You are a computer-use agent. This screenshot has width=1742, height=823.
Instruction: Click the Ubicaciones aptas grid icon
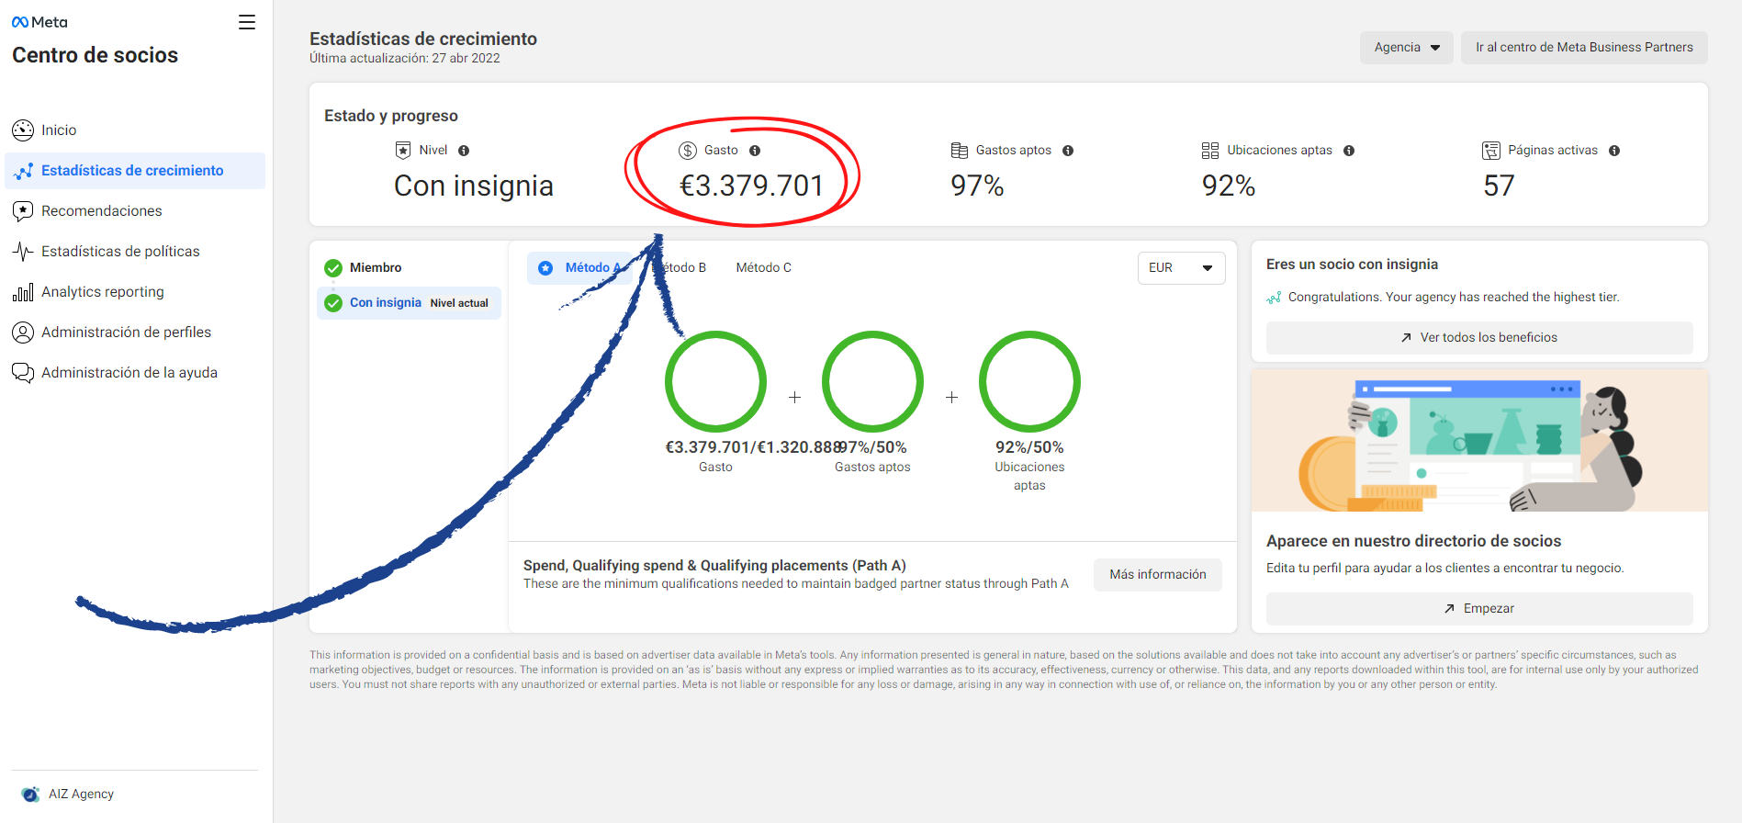point(1210,151)
